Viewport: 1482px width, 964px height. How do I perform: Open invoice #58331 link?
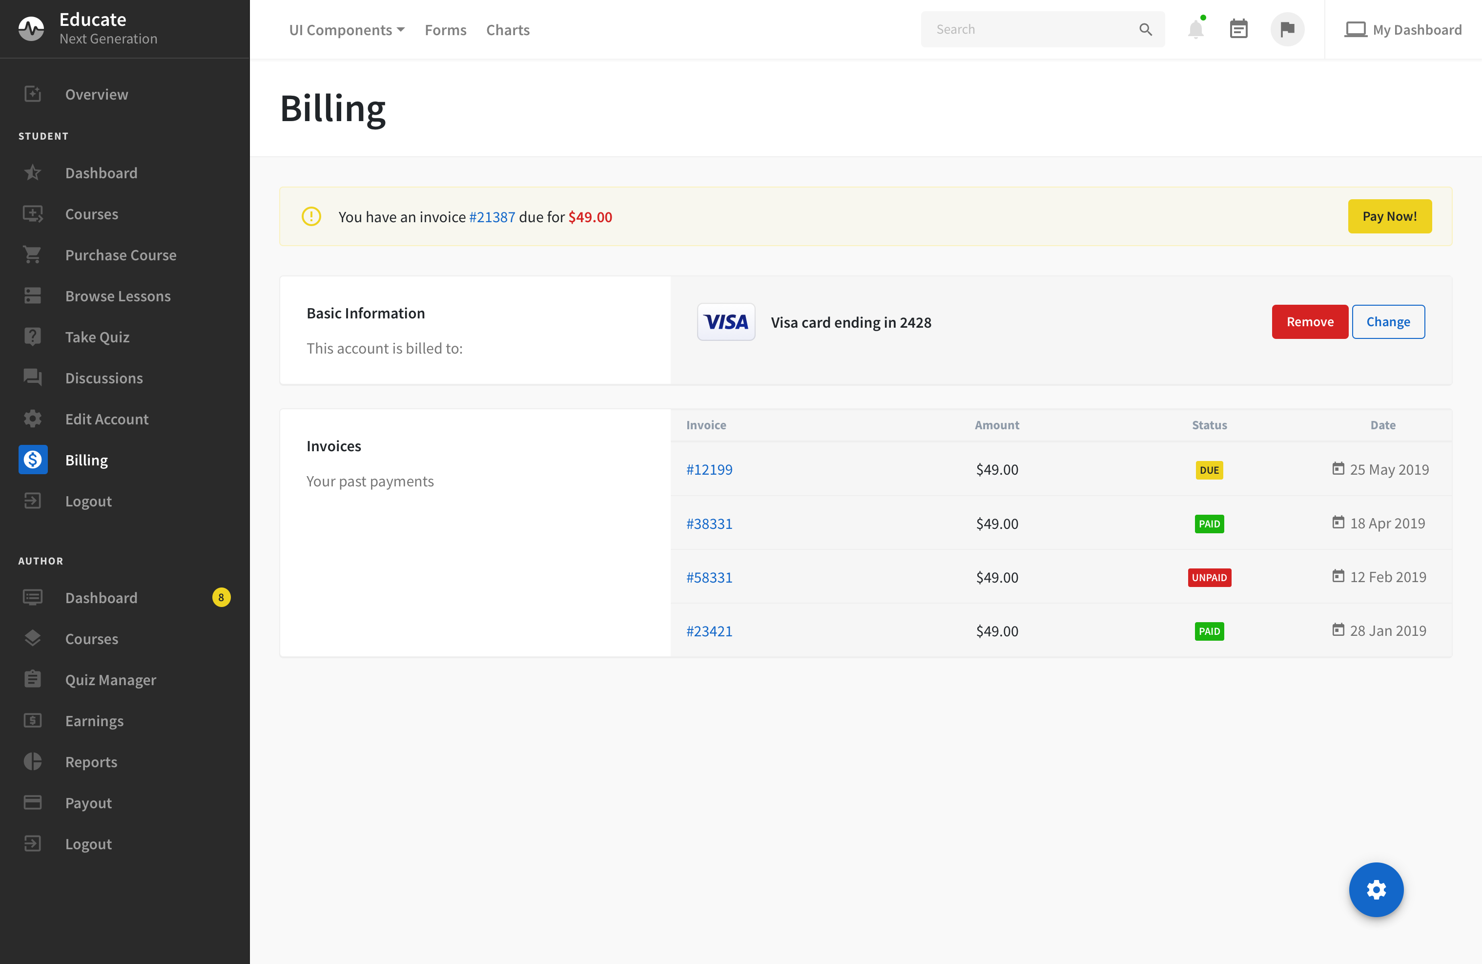tap(709, 577)
